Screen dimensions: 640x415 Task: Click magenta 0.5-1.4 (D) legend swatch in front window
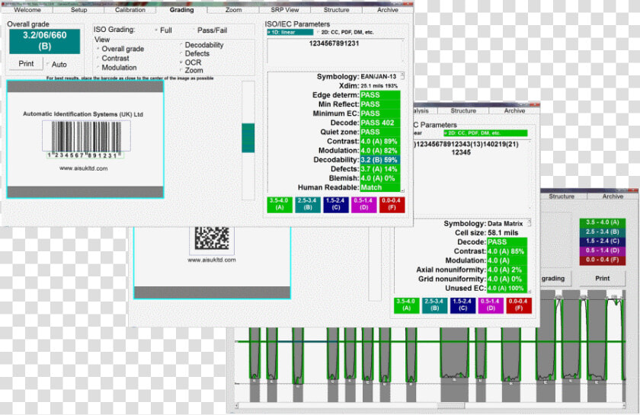(363, 205)
